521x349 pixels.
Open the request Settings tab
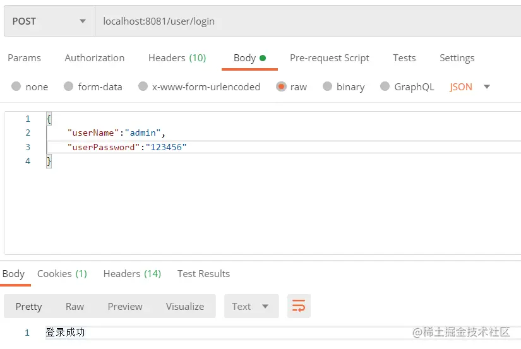pyautogui.click(x=457, y=58)
